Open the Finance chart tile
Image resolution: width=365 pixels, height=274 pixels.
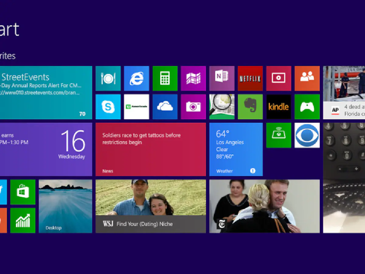23,220
